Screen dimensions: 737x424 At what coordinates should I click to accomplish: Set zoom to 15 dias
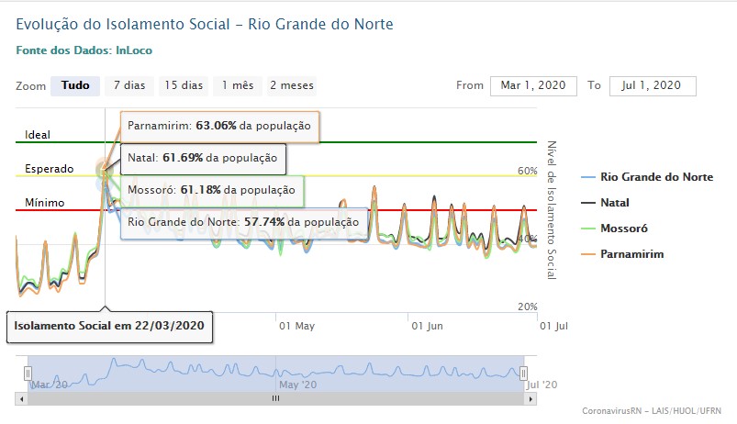183,85
